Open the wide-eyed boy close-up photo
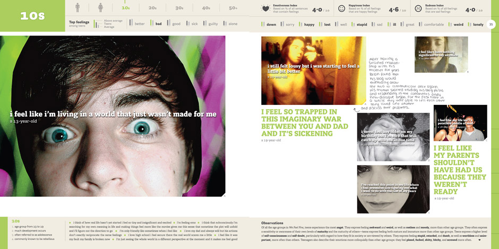This screenshot has height=249, width=499. 113,116
